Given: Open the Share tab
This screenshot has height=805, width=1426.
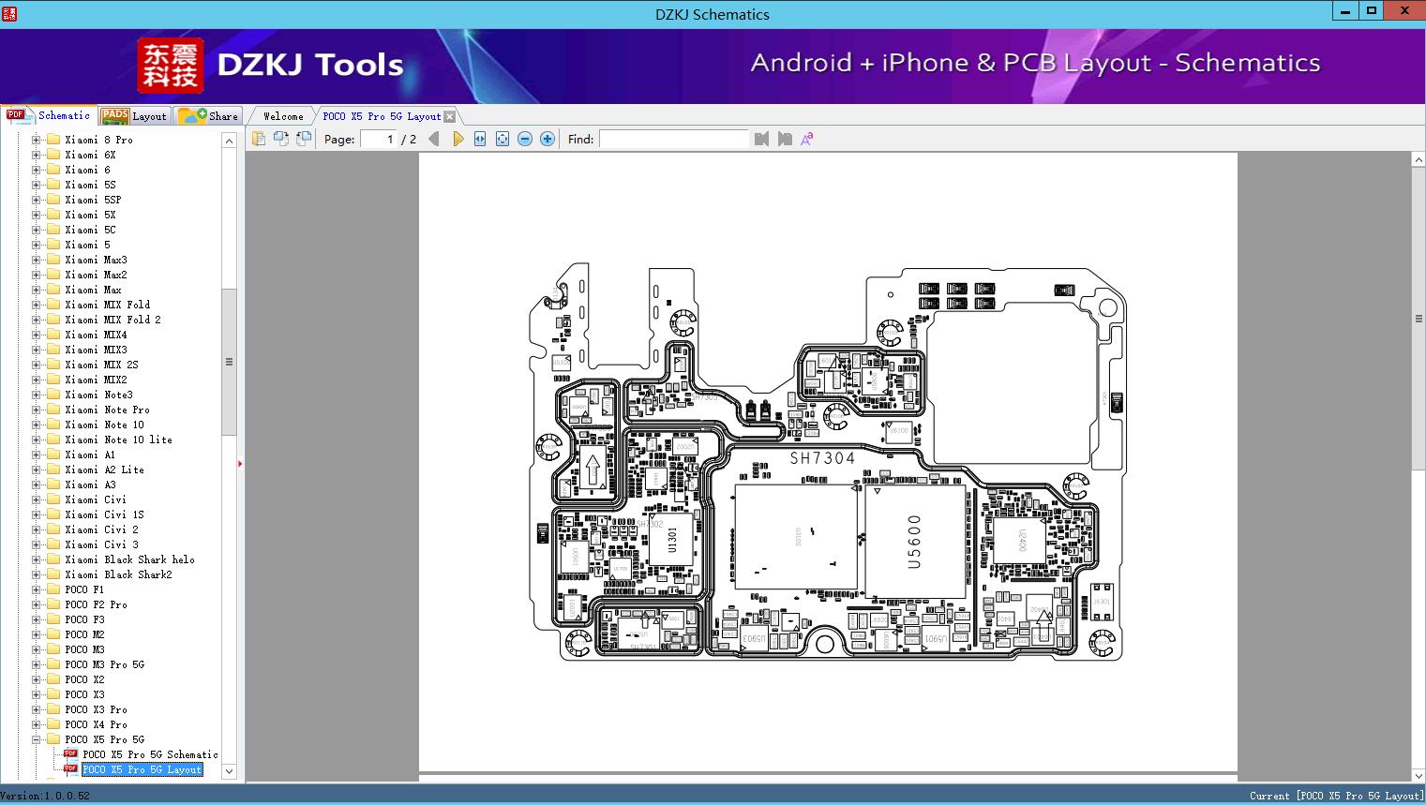Looking at the screenshot, I should [x=209, y=116].
